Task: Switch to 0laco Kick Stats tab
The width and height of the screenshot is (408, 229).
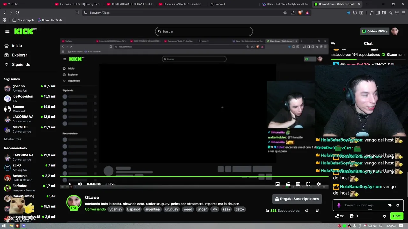Action: click(x=285, y=4)
